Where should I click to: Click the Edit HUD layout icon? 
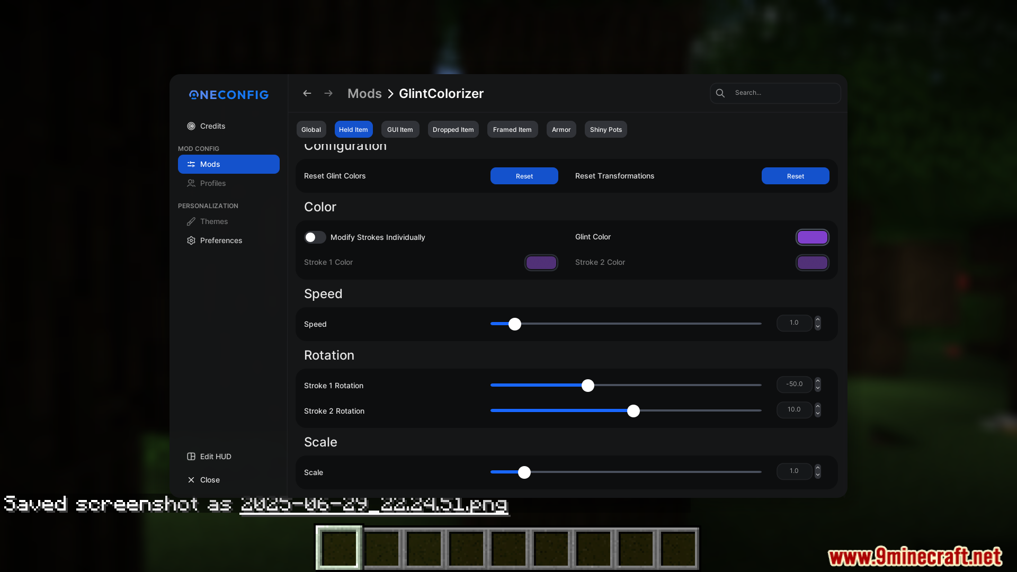[191, 457]
